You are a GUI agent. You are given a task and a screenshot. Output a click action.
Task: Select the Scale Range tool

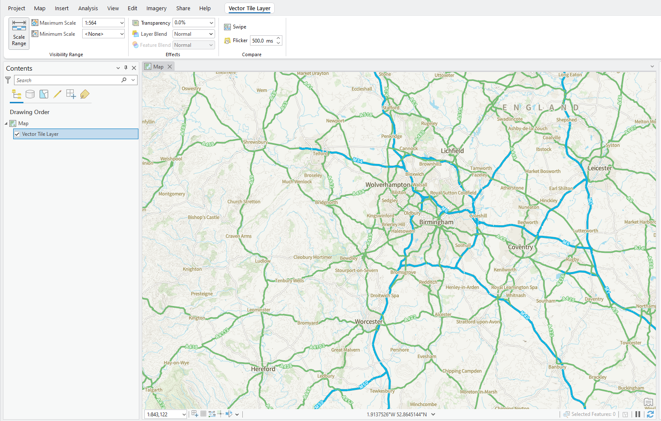tap(19, 34)
